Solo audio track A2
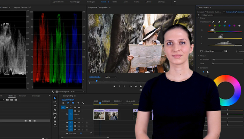Screen dimensions: 244x139 83,126
